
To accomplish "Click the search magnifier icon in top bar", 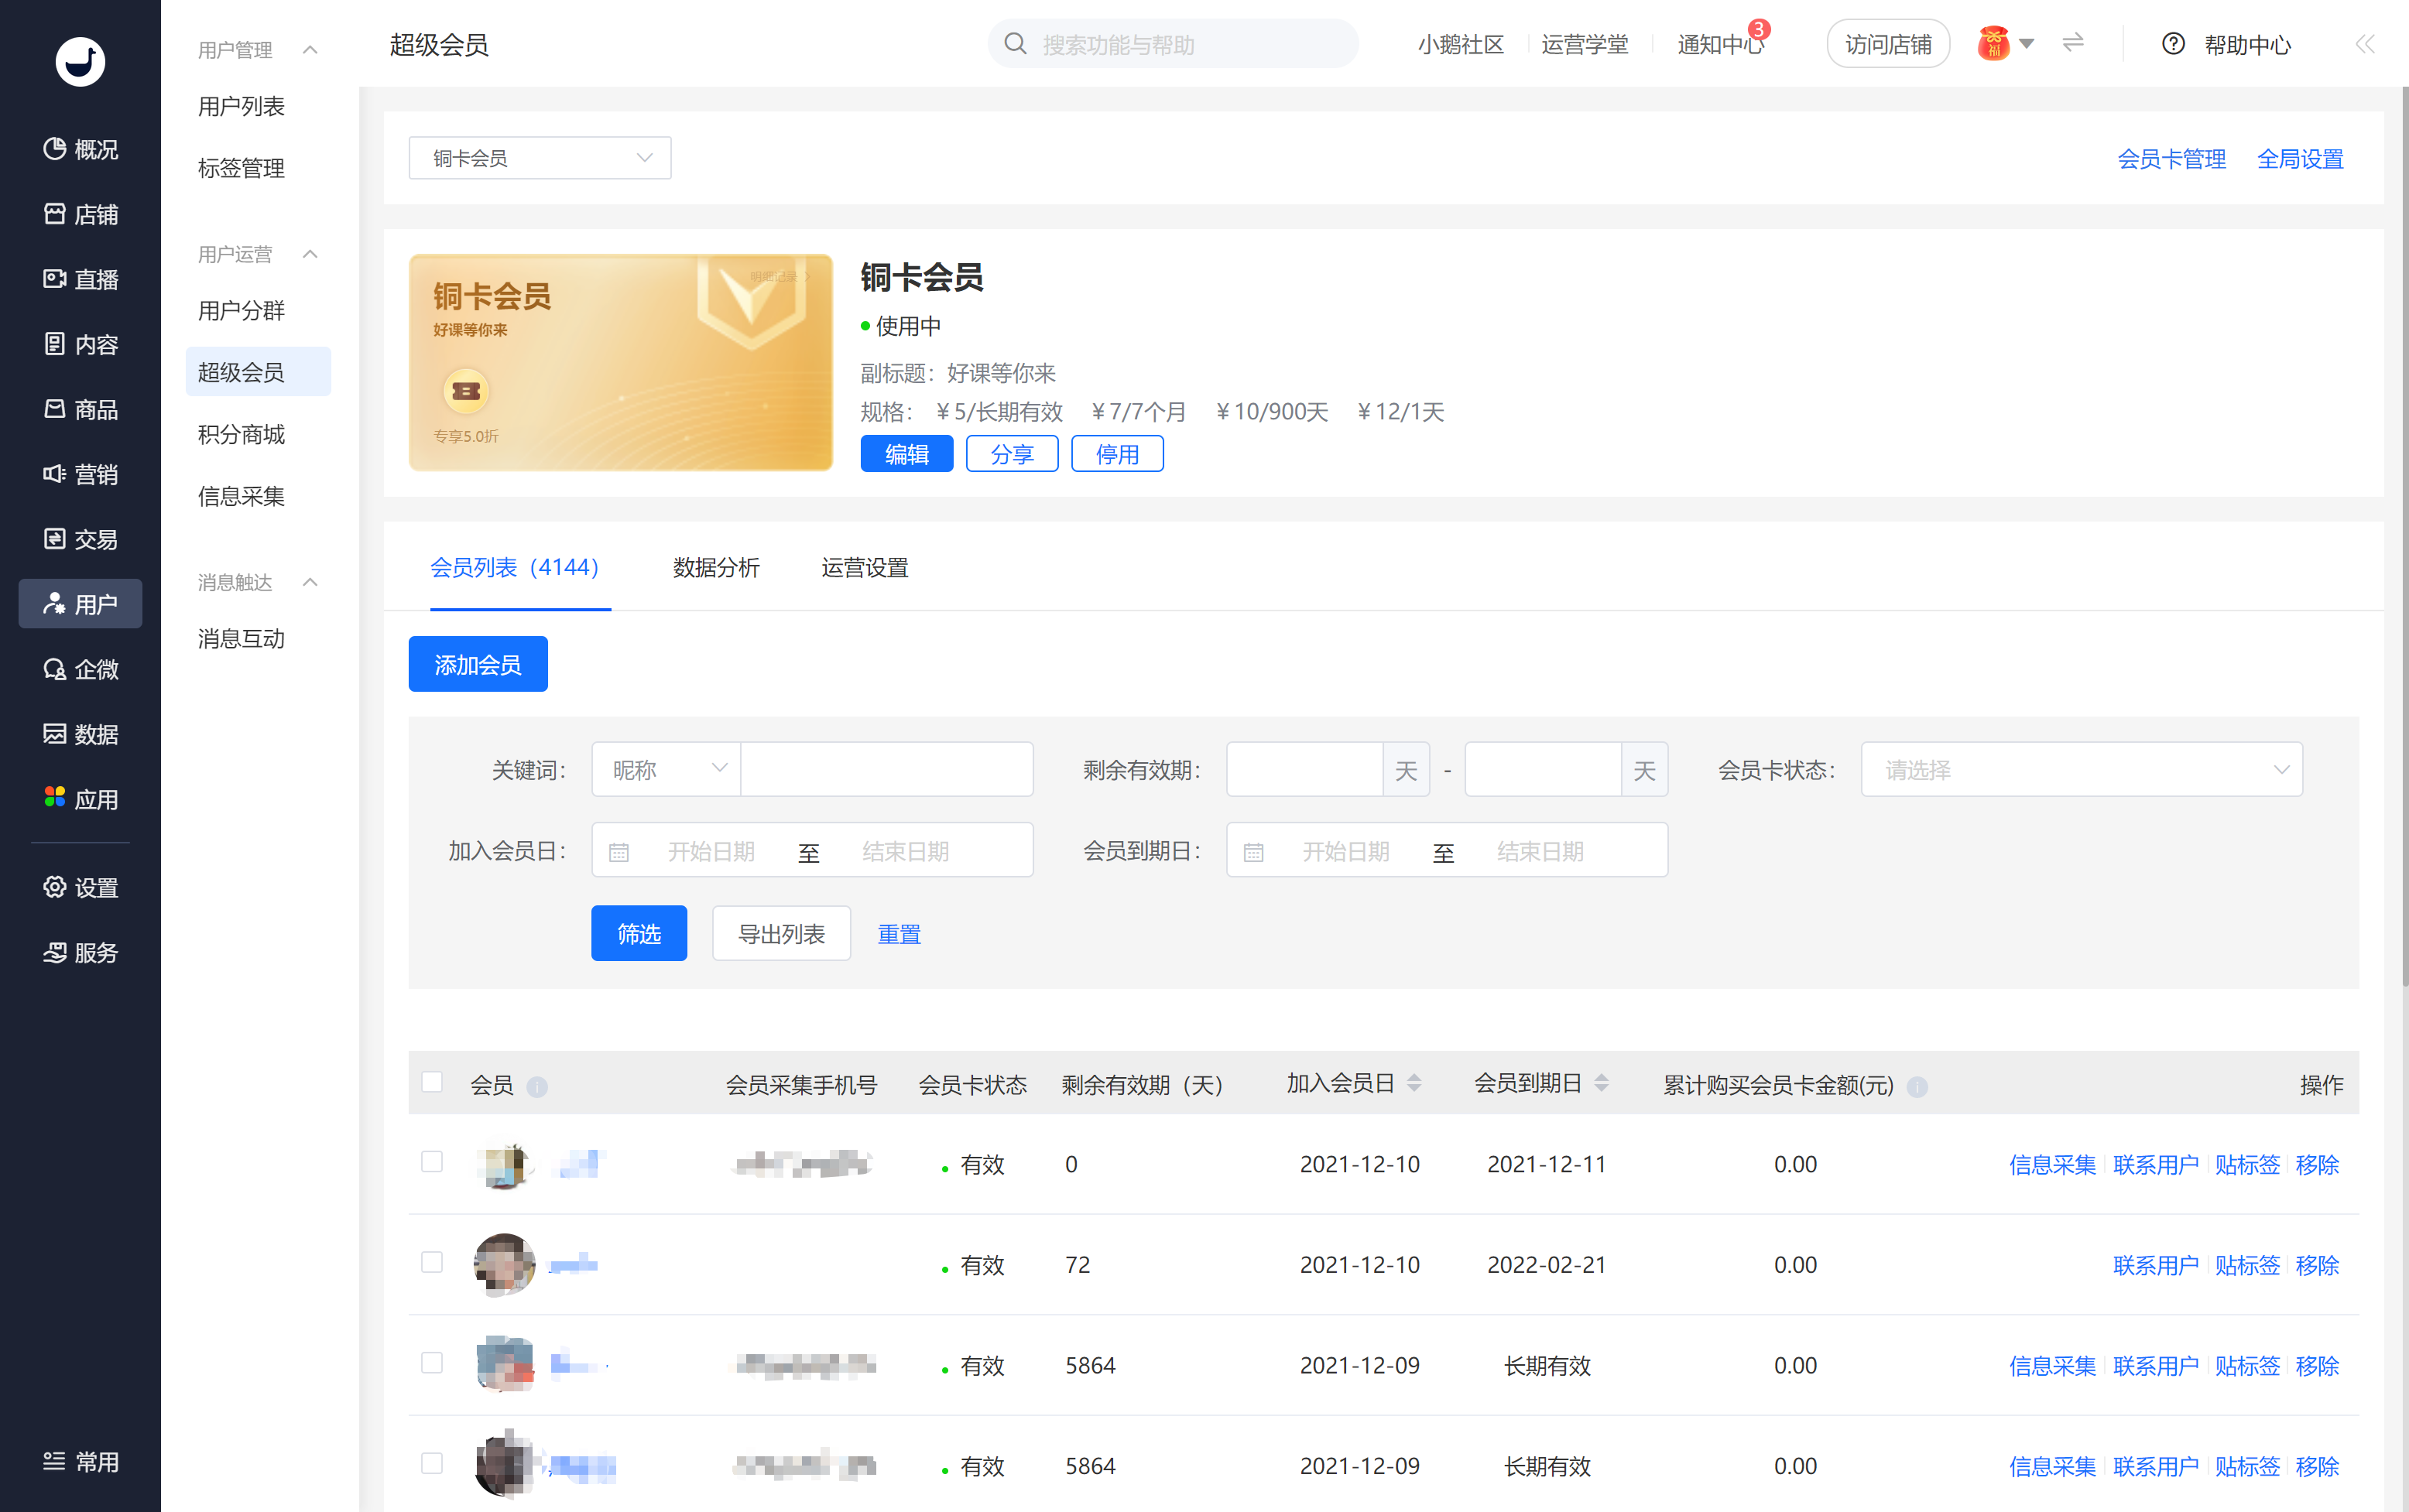I will tap(1014, 44).
